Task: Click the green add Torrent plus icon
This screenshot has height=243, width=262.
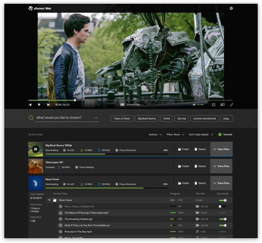Action: pyautogui.click(x=220, y=134)
